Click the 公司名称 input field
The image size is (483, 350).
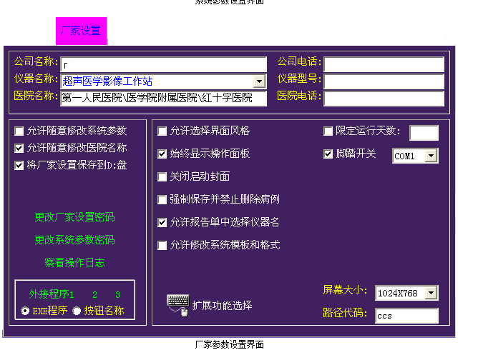163,65
